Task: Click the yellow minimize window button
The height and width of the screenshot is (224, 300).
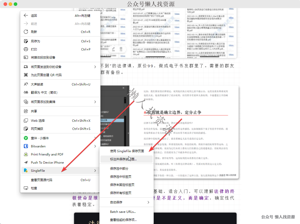Action: click(11, 4)
